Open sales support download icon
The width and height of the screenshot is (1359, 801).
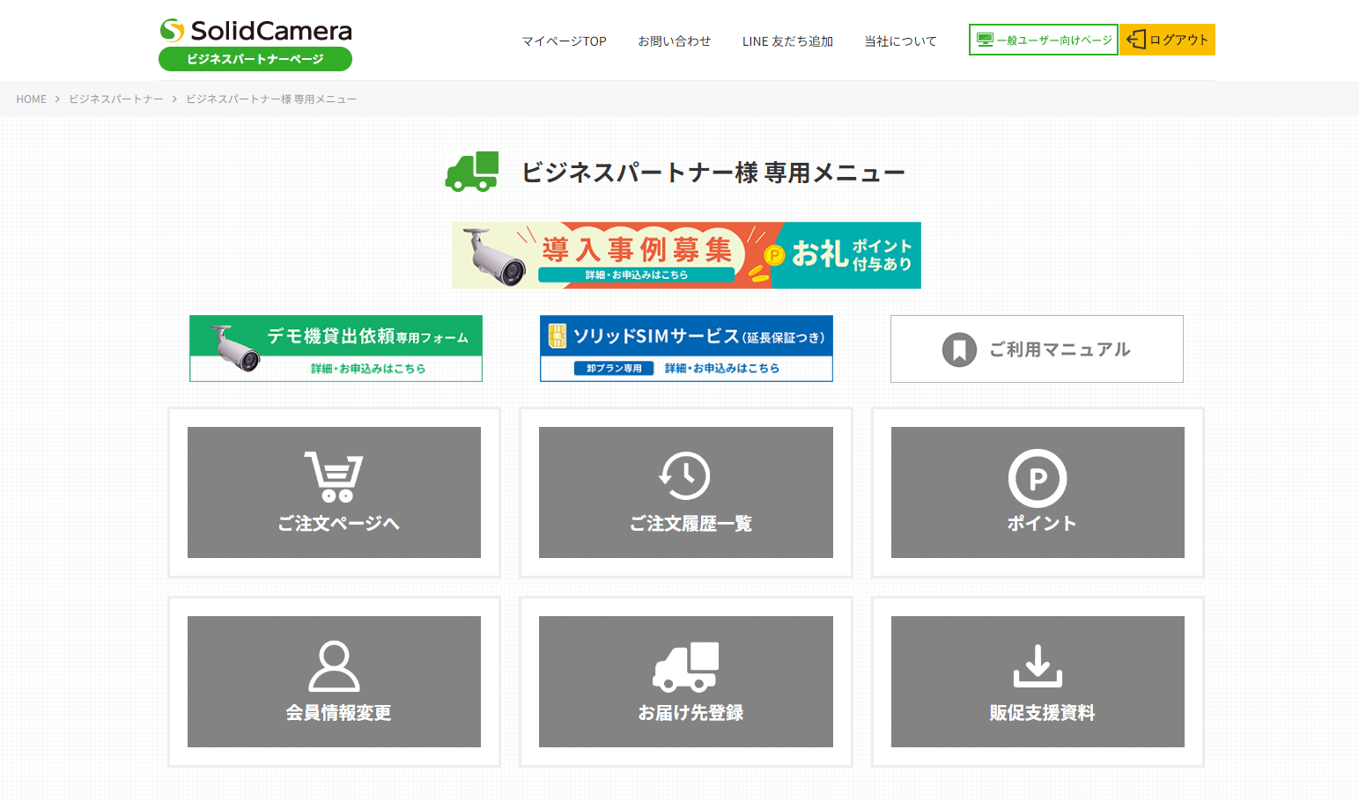1037,665
